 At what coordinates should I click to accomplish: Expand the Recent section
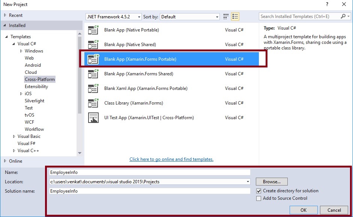pos(5,15)
